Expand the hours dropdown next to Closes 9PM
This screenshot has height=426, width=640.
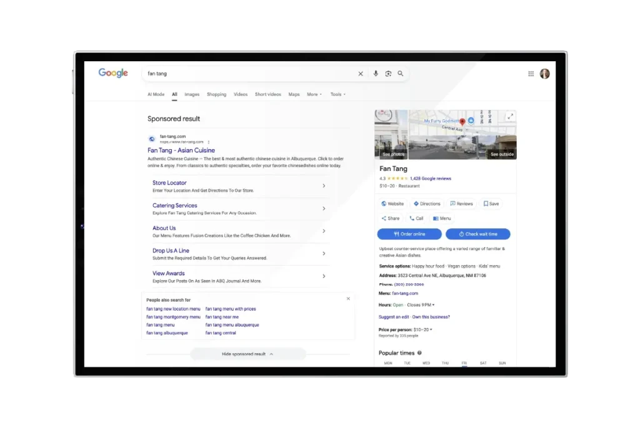433,305
